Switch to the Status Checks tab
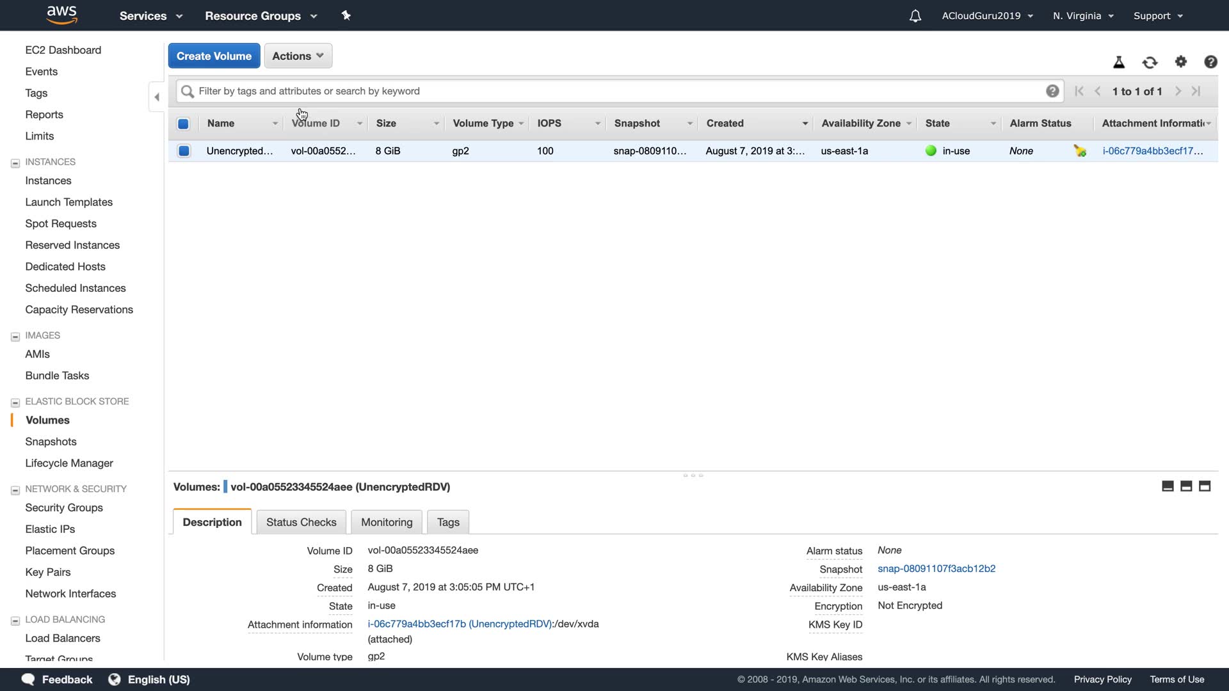Screen dimensions: 1229x691 (301, 522)
